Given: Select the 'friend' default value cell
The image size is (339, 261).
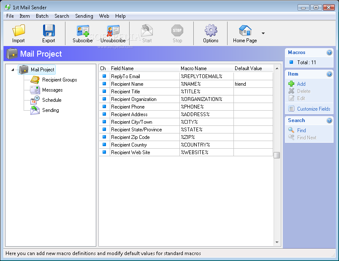Looking at the screenshot, I should (x=253, y=84).
